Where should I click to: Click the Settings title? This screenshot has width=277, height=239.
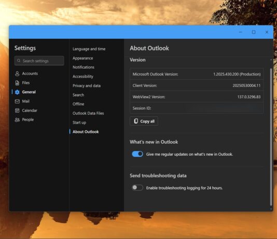pos(25,48)
